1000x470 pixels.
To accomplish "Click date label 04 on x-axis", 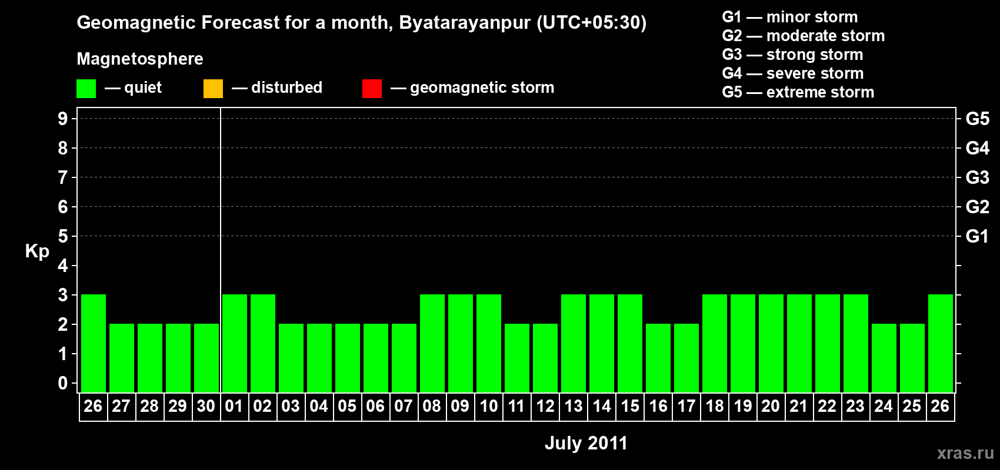I will 319,406.
